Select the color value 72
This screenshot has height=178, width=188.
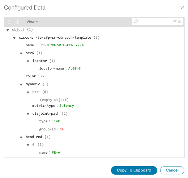42,76
